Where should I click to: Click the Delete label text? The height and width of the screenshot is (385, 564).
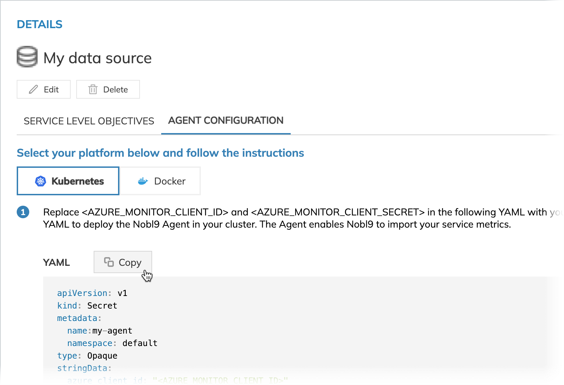[x=116, y=90]
